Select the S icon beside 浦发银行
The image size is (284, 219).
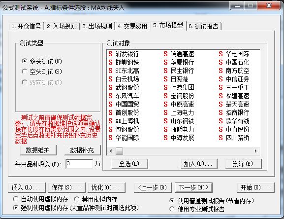110,54
